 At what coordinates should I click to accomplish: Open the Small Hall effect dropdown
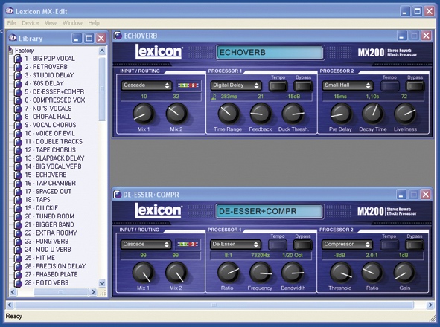tap(348, 85)
